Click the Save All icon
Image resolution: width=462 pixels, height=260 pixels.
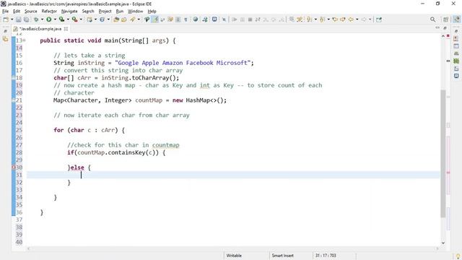coord(26,19)
